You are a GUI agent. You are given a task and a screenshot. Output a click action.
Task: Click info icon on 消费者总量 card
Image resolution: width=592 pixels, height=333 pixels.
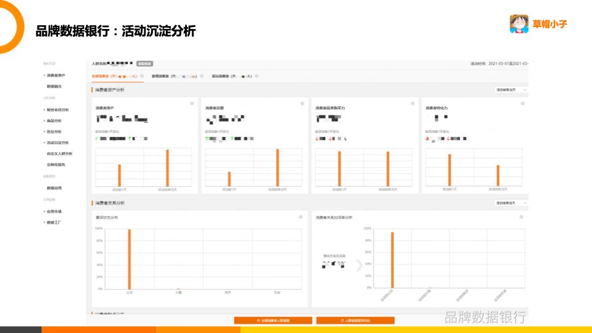(x=302, y=104)
